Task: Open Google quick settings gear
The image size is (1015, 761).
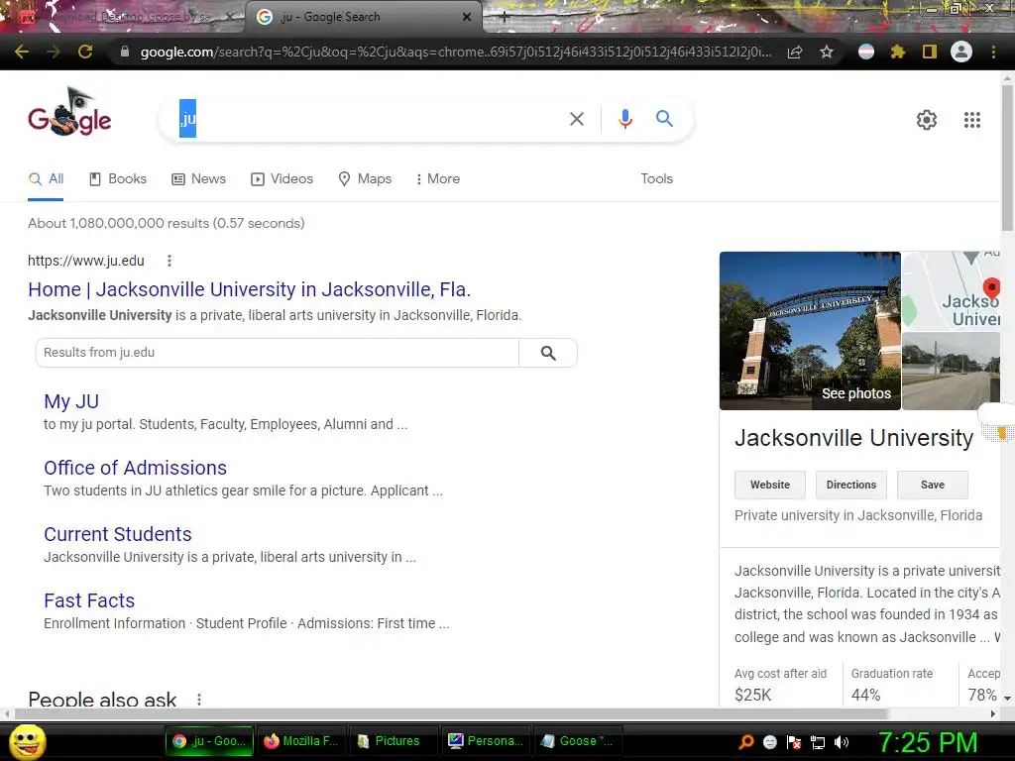Action: (927, 120)
